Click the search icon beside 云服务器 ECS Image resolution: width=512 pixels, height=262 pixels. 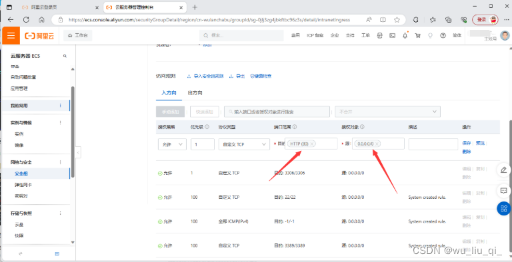[65, 56]
